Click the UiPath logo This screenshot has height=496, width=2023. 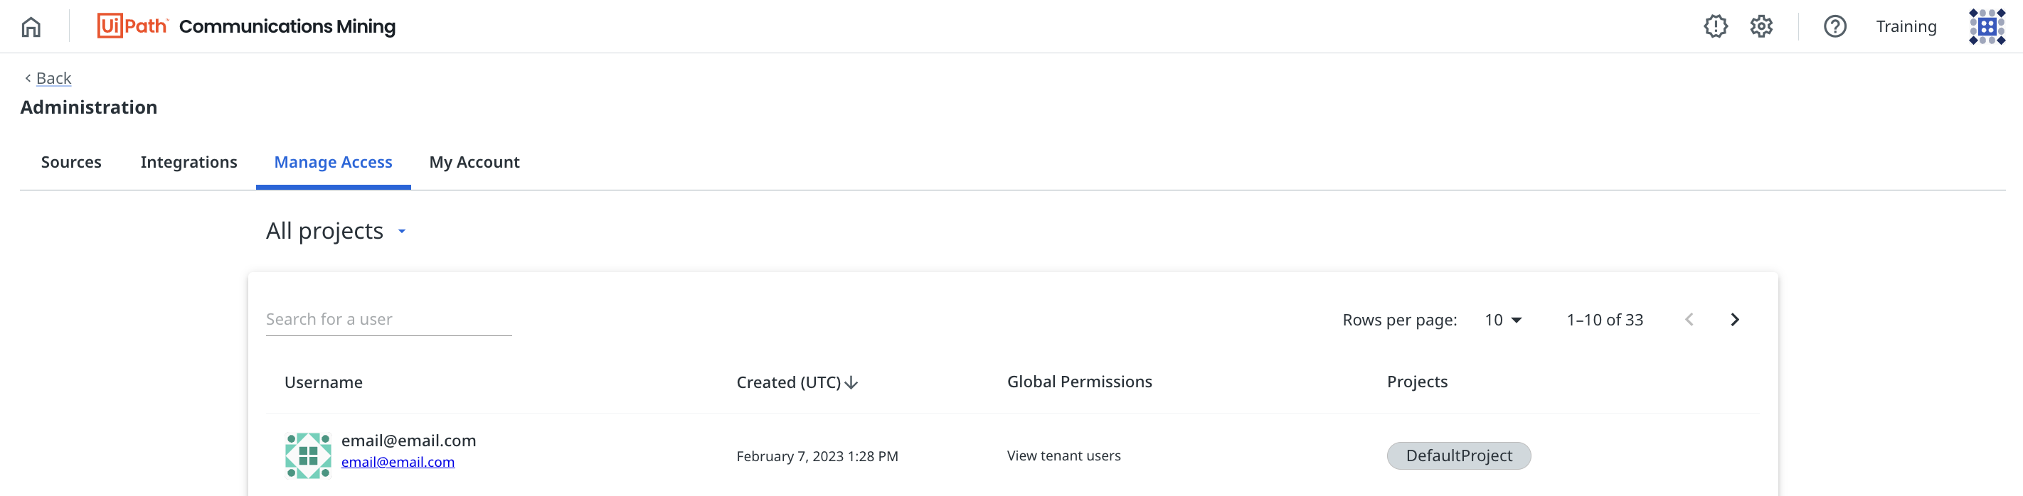click(132, 26)
